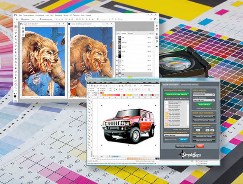The height and width of the screenshot is (184, 243).
Task: Open the Изображение menu in Photoshop
Action: click(x=40, y=15)
